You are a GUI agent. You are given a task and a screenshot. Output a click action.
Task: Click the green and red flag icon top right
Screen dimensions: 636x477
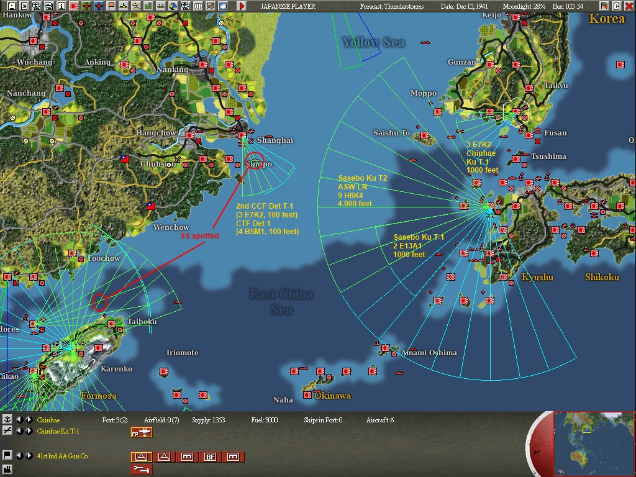pyautogui.click(x=604, y=6)
